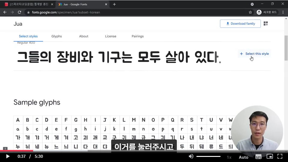Click the red video progress bar
The height and width of the screenshot is (162, 288).
point(17,151)
